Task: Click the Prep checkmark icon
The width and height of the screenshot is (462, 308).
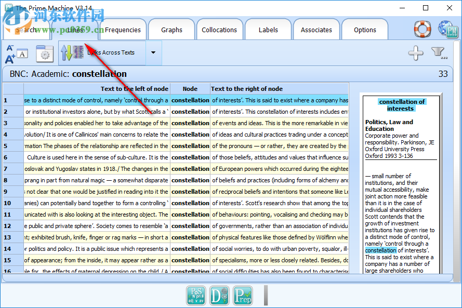Action: [243, 296]
